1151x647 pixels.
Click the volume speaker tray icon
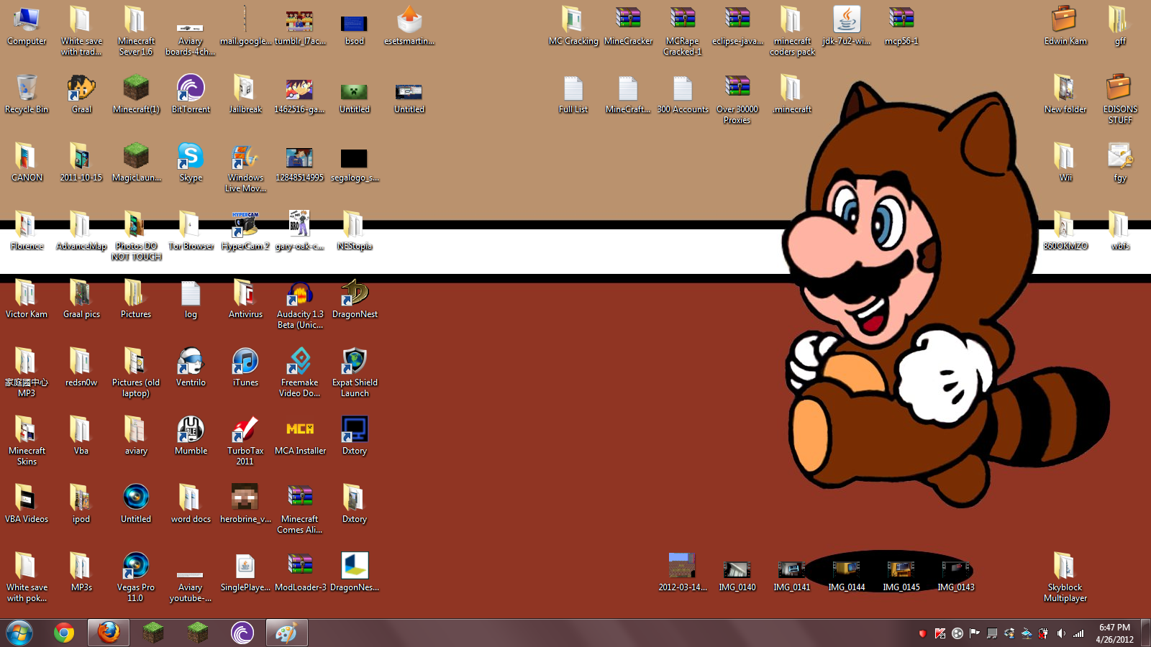[x=1061, y=633]
